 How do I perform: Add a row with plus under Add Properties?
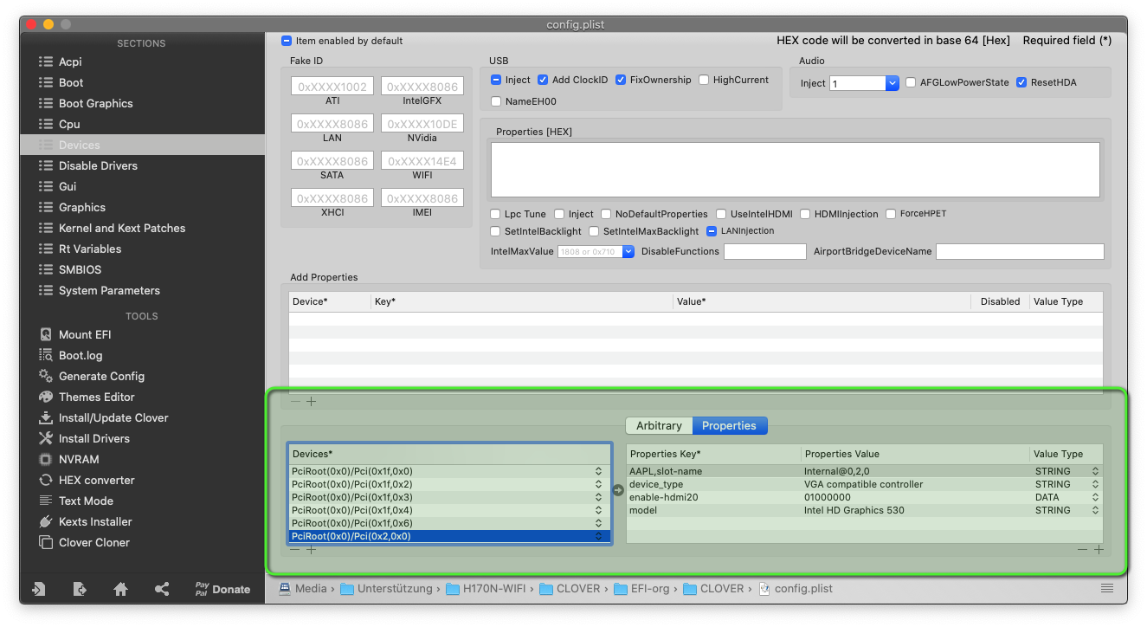pos(312,401)
